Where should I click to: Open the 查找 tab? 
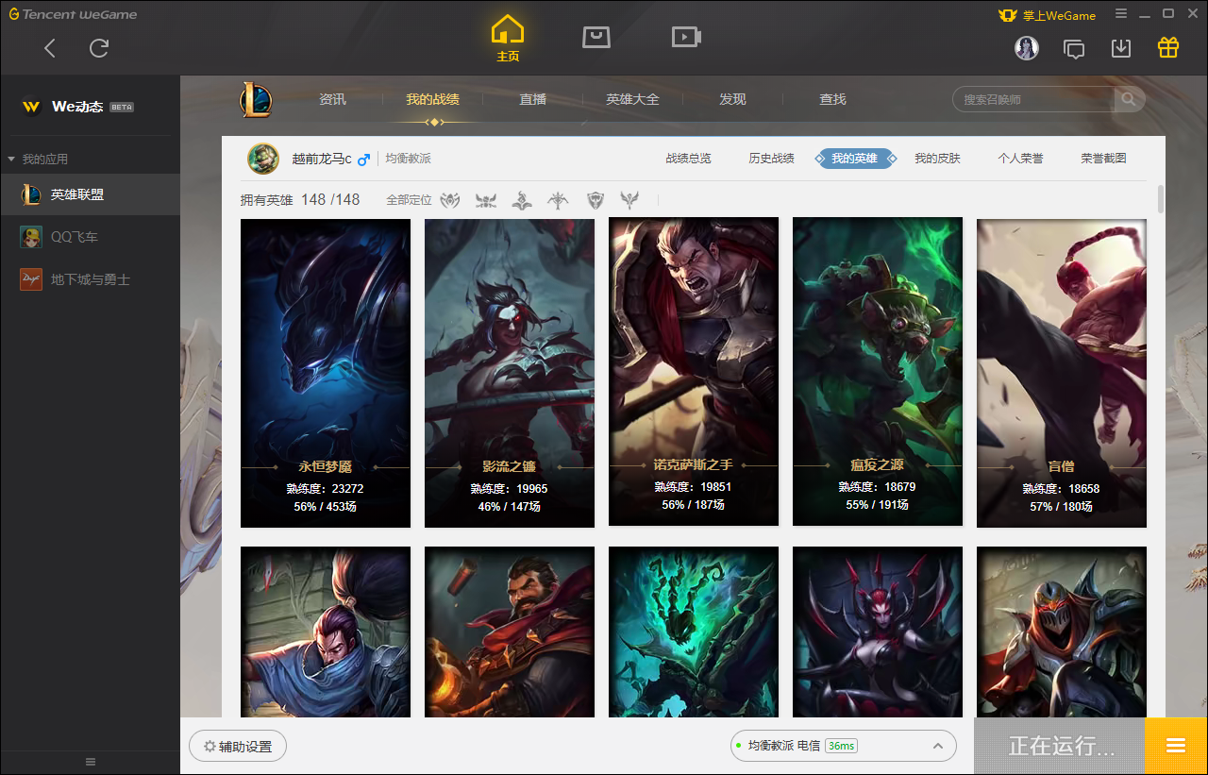point(832,99)
